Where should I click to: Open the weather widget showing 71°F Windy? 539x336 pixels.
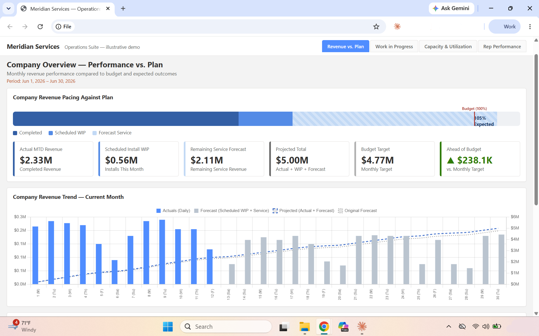pyautogui.click(x=22, y=326)
